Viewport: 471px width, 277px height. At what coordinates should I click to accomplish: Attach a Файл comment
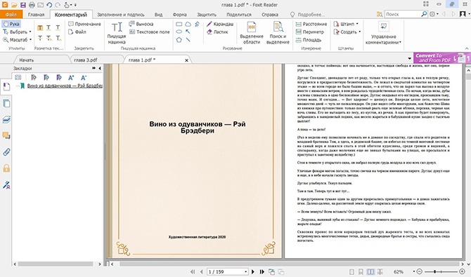(x=77, y=32)
